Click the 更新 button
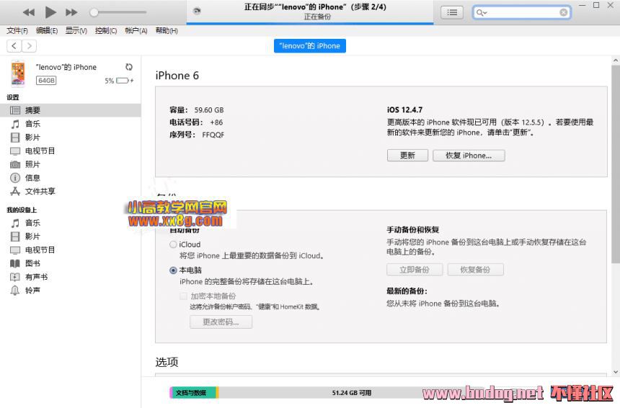This screenshot has width=620, height=408. 407,156
